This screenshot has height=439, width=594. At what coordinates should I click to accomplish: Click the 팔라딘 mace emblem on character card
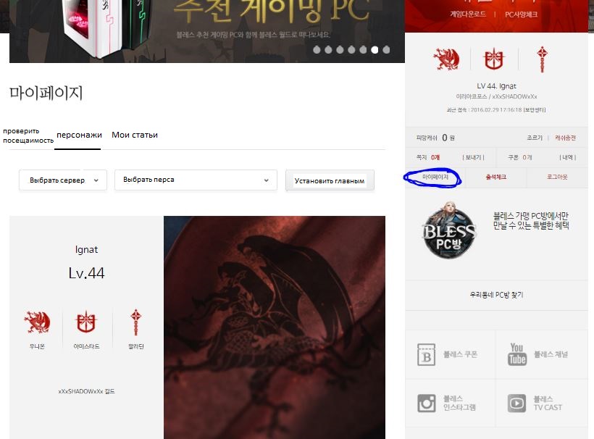pyautogui.click(x=136, y=322)
